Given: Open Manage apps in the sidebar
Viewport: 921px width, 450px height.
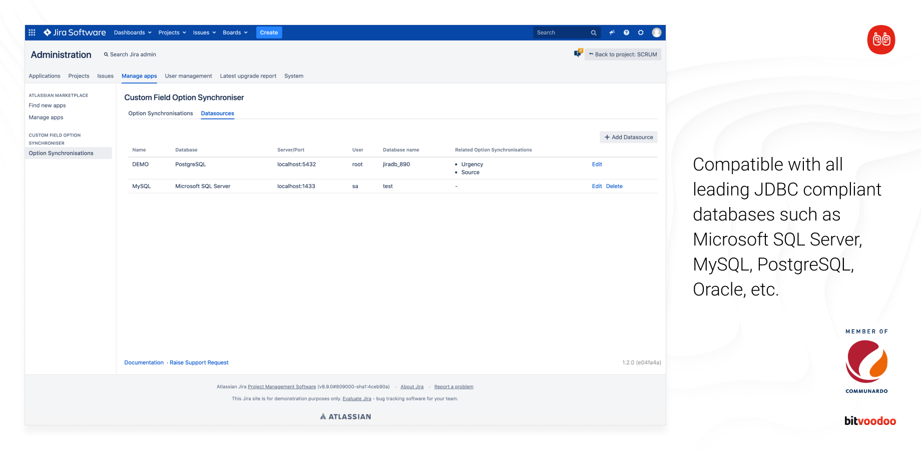Looking at the screenshot, I should [x=46, y=117].
